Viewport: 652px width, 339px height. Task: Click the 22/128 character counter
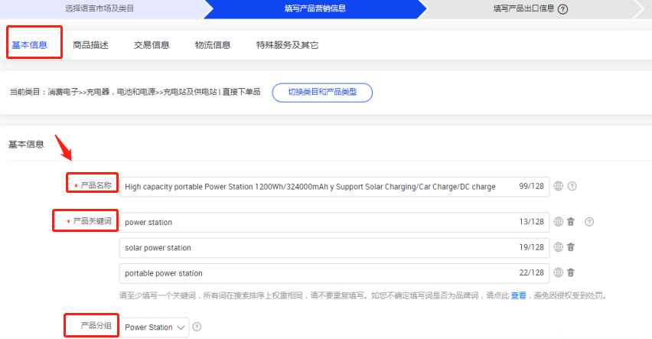(x=531, y=272)
